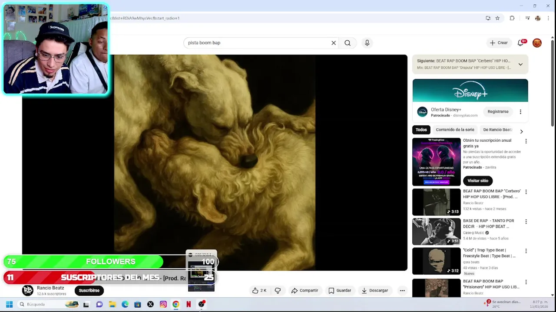Open the YouTube account avatar menu
The image size is (556, 312).
(537, 42)
